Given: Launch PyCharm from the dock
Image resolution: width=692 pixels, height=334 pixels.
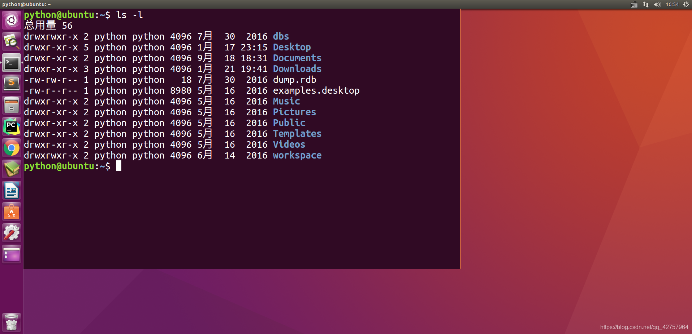Looking at the screenshot, I should point(12,126).
